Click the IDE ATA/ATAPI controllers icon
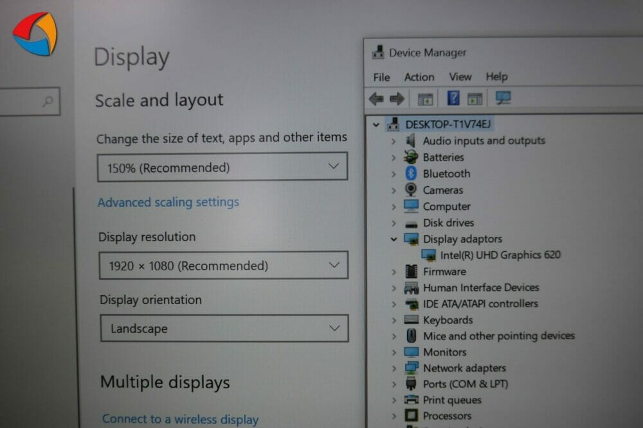The height and width of the screenshot is (428, 643). [412, 304]
